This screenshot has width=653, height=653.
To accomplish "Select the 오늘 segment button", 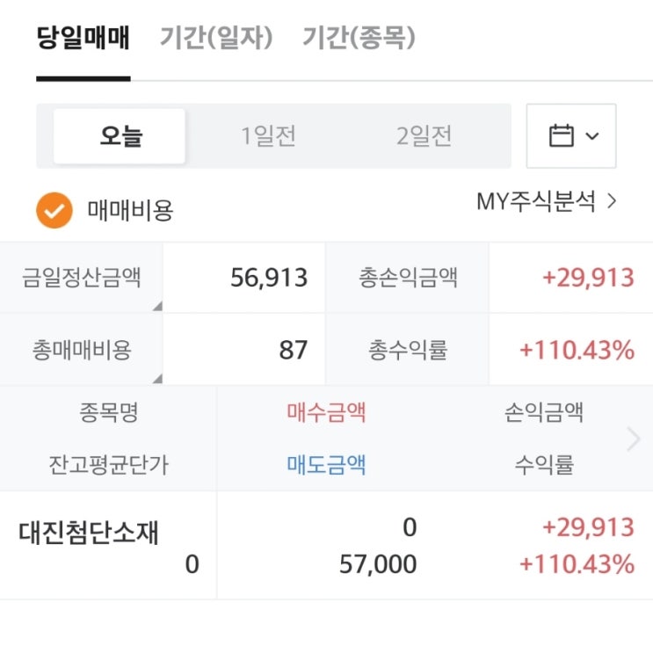I will pos(120,136).
